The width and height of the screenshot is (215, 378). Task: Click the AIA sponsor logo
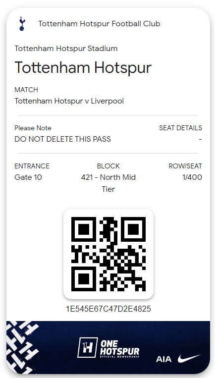pyautogui.click(x=163, y=359)
